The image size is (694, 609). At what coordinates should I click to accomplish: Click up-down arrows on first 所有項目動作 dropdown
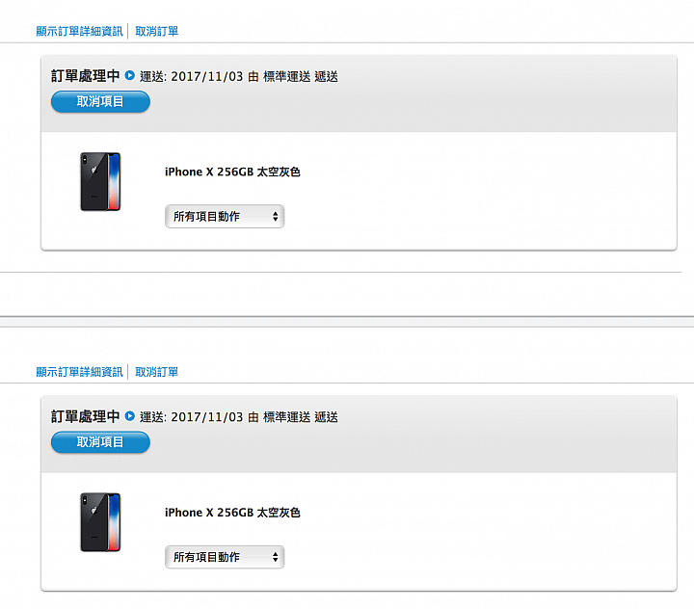(x=276, y=217)
